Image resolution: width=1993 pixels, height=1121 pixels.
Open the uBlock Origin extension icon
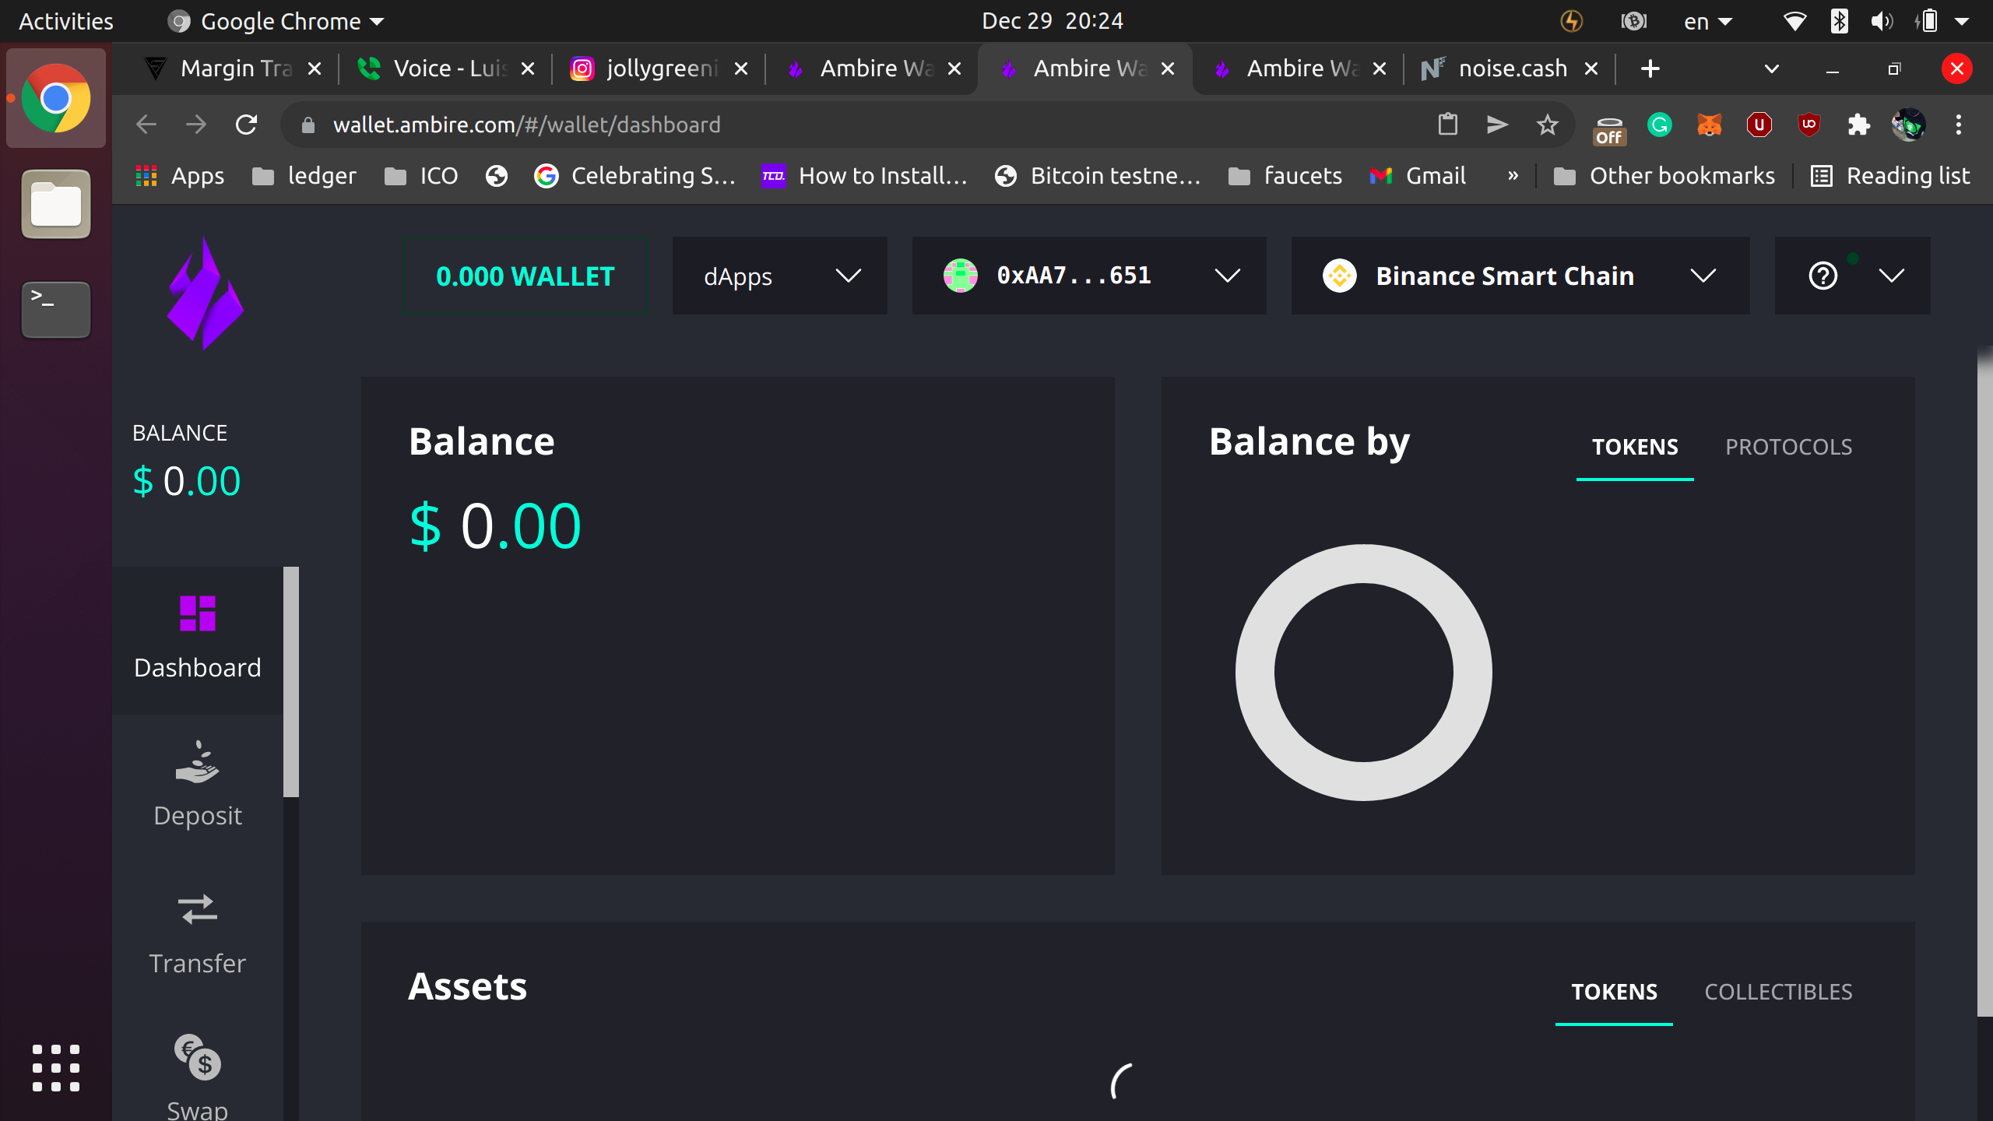pos(1809,125)
